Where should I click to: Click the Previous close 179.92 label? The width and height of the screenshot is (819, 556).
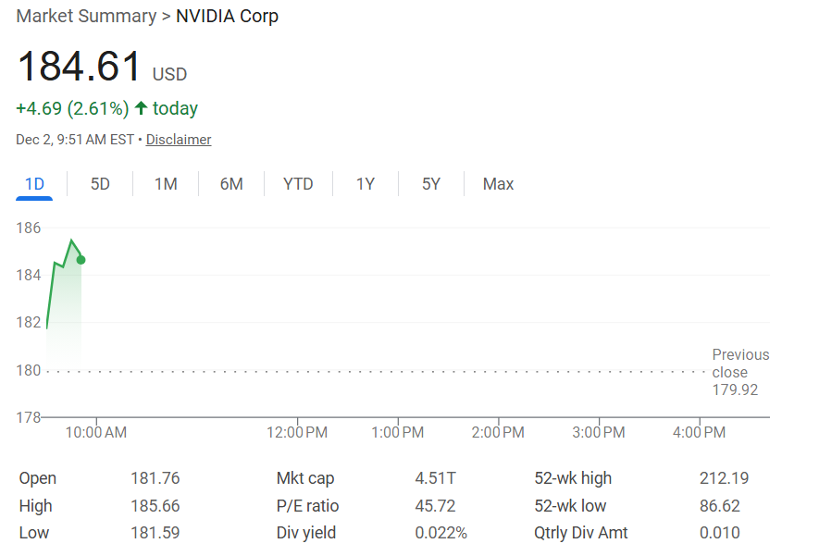[740, 372]
